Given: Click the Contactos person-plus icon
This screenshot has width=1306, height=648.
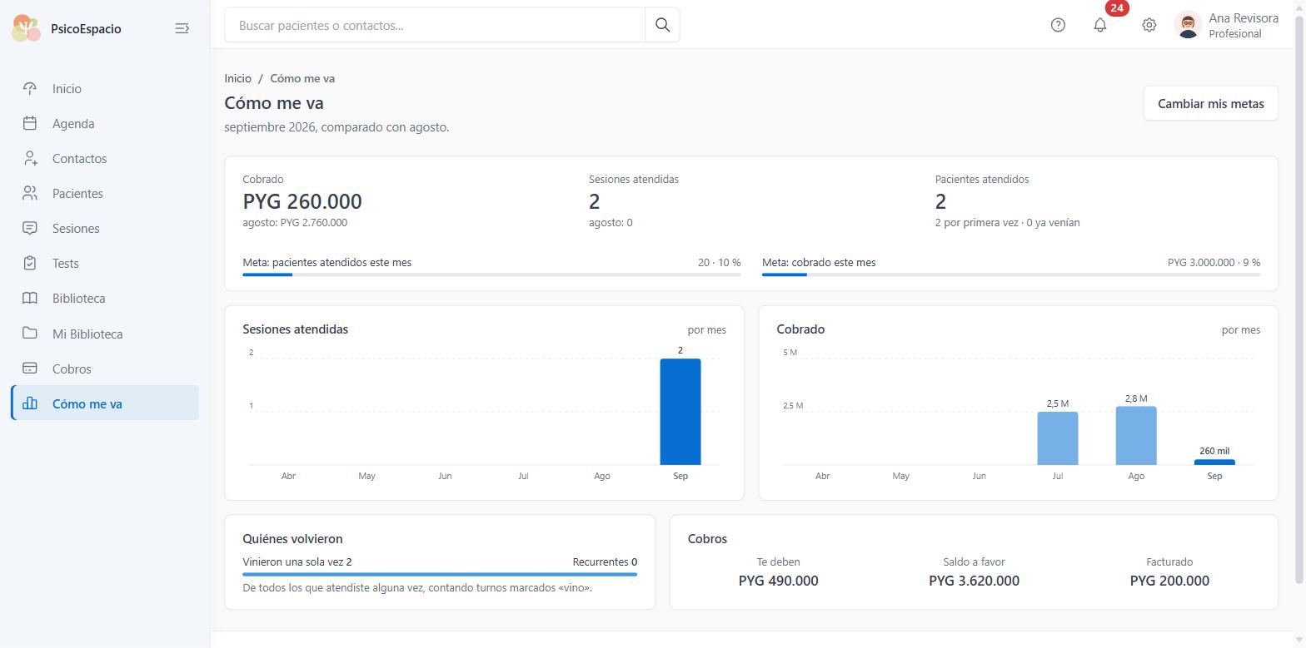Looking at the screenshot, I should [30, 158].
